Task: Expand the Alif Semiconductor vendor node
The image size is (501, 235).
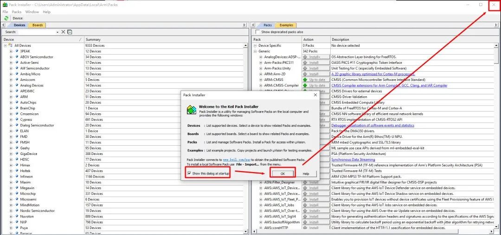Action: click(x=11, y=68)
